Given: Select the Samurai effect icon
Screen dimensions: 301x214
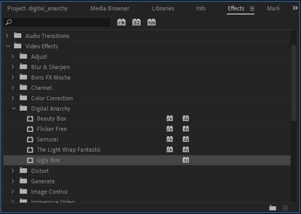Looking at the screenshot, I should click(x=30, y=139).
